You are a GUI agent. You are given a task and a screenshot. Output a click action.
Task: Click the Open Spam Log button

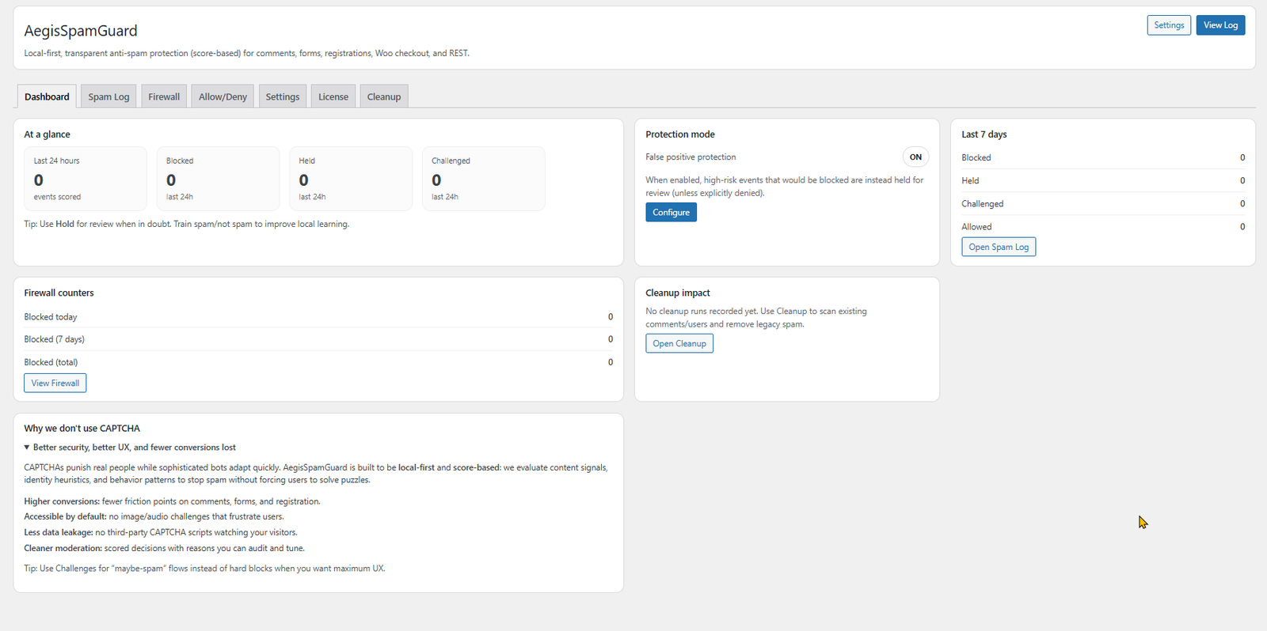pyautogui.click(x=999, y=247)
